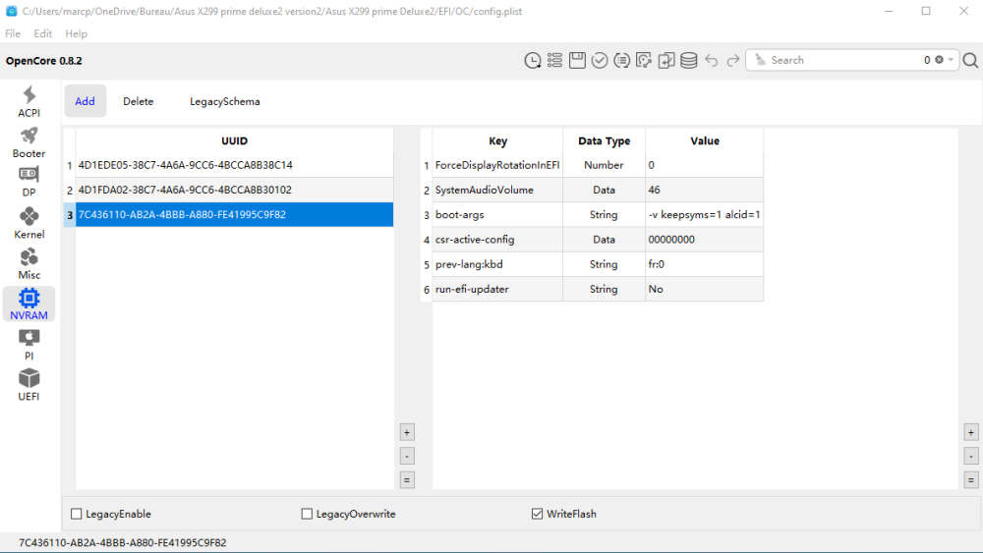The width and height of the screenshot is (983, 553).
Task: Click the import documents toolbar icon
Action: pos(666,60)
